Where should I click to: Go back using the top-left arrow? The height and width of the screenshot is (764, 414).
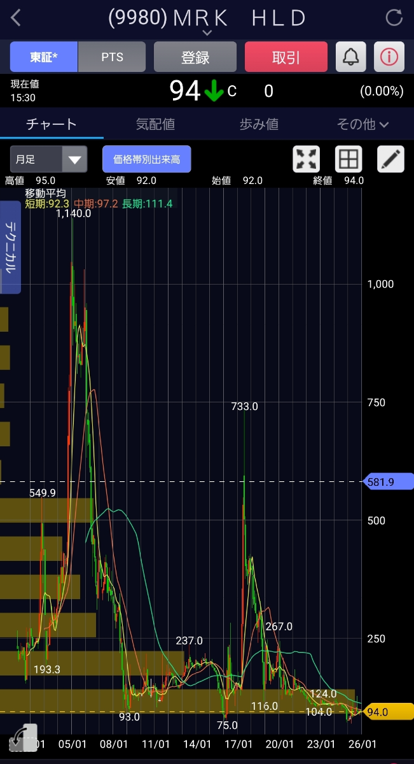click(17, 18)
